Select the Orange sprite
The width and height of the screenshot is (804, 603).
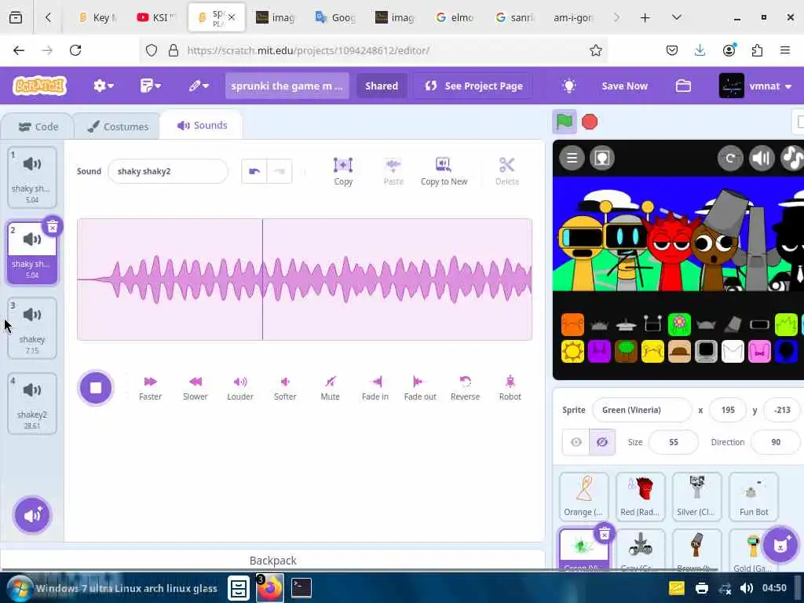[x=583, y=496]
